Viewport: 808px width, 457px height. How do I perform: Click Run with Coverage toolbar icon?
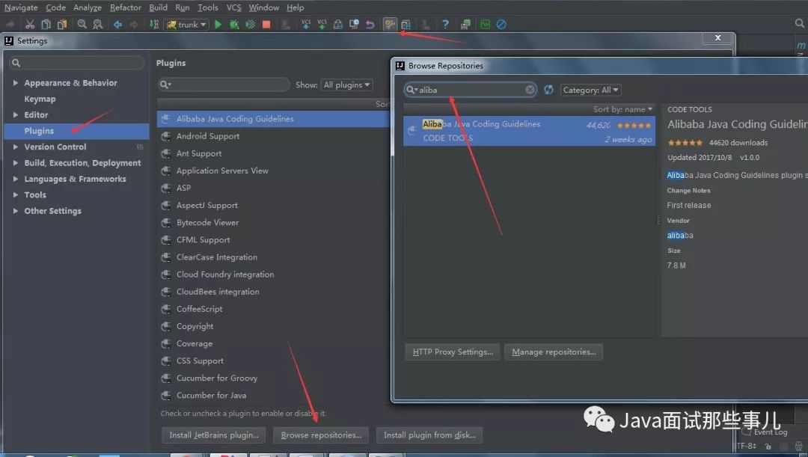click(x=250, y=24)
